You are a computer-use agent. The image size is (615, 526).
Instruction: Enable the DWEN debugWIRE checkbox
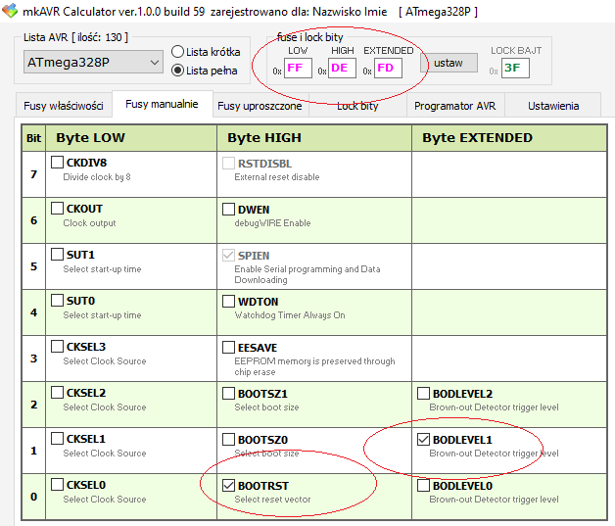[228, 209]
